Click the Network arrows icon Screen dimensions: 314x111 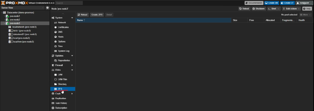[x=56, y=23]
